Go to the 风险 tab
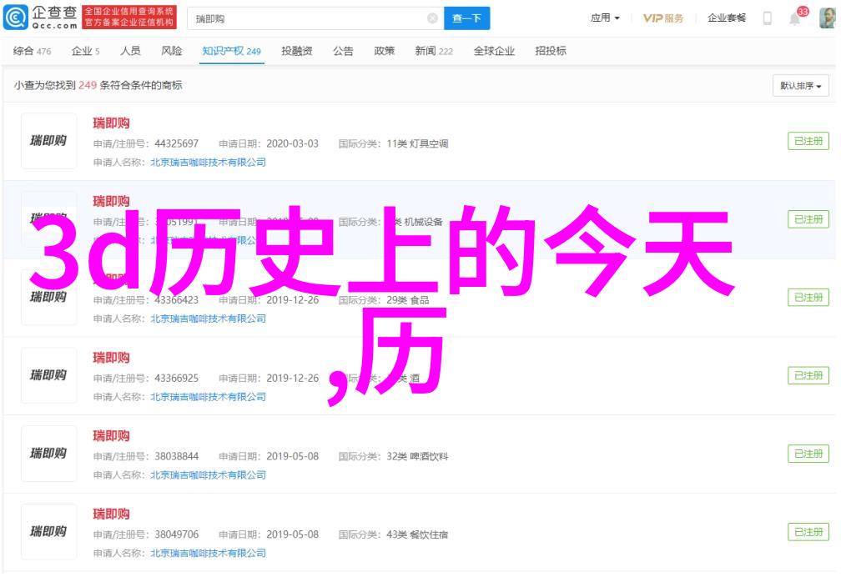Viewport: 841px width, 577px height. (x=172, y=51)
